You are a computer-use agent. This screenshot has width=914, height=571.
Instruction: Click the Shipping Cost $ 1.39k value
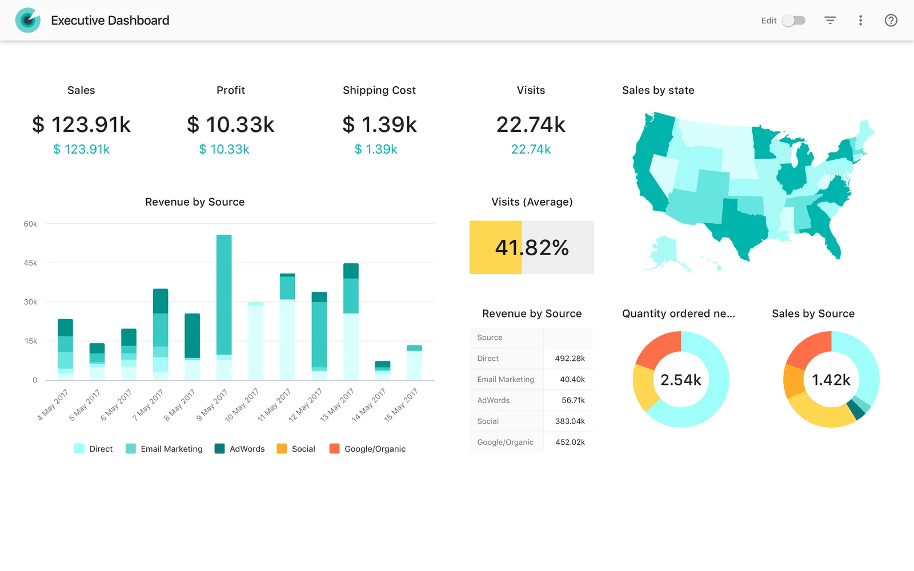coord(379,124)
